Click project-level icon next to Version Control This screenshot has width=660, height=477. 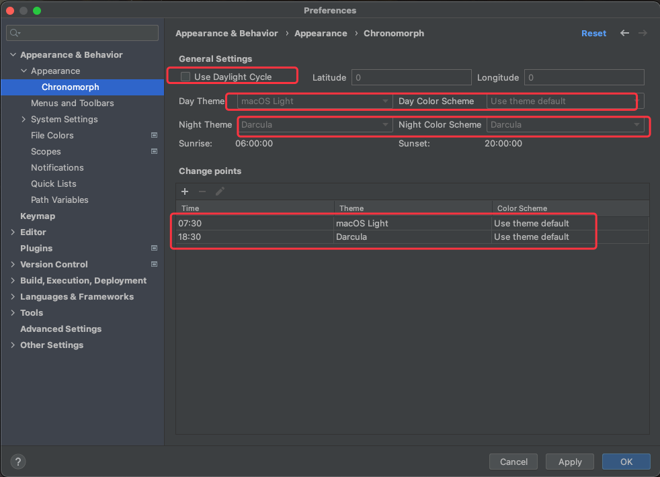[154, 264]
